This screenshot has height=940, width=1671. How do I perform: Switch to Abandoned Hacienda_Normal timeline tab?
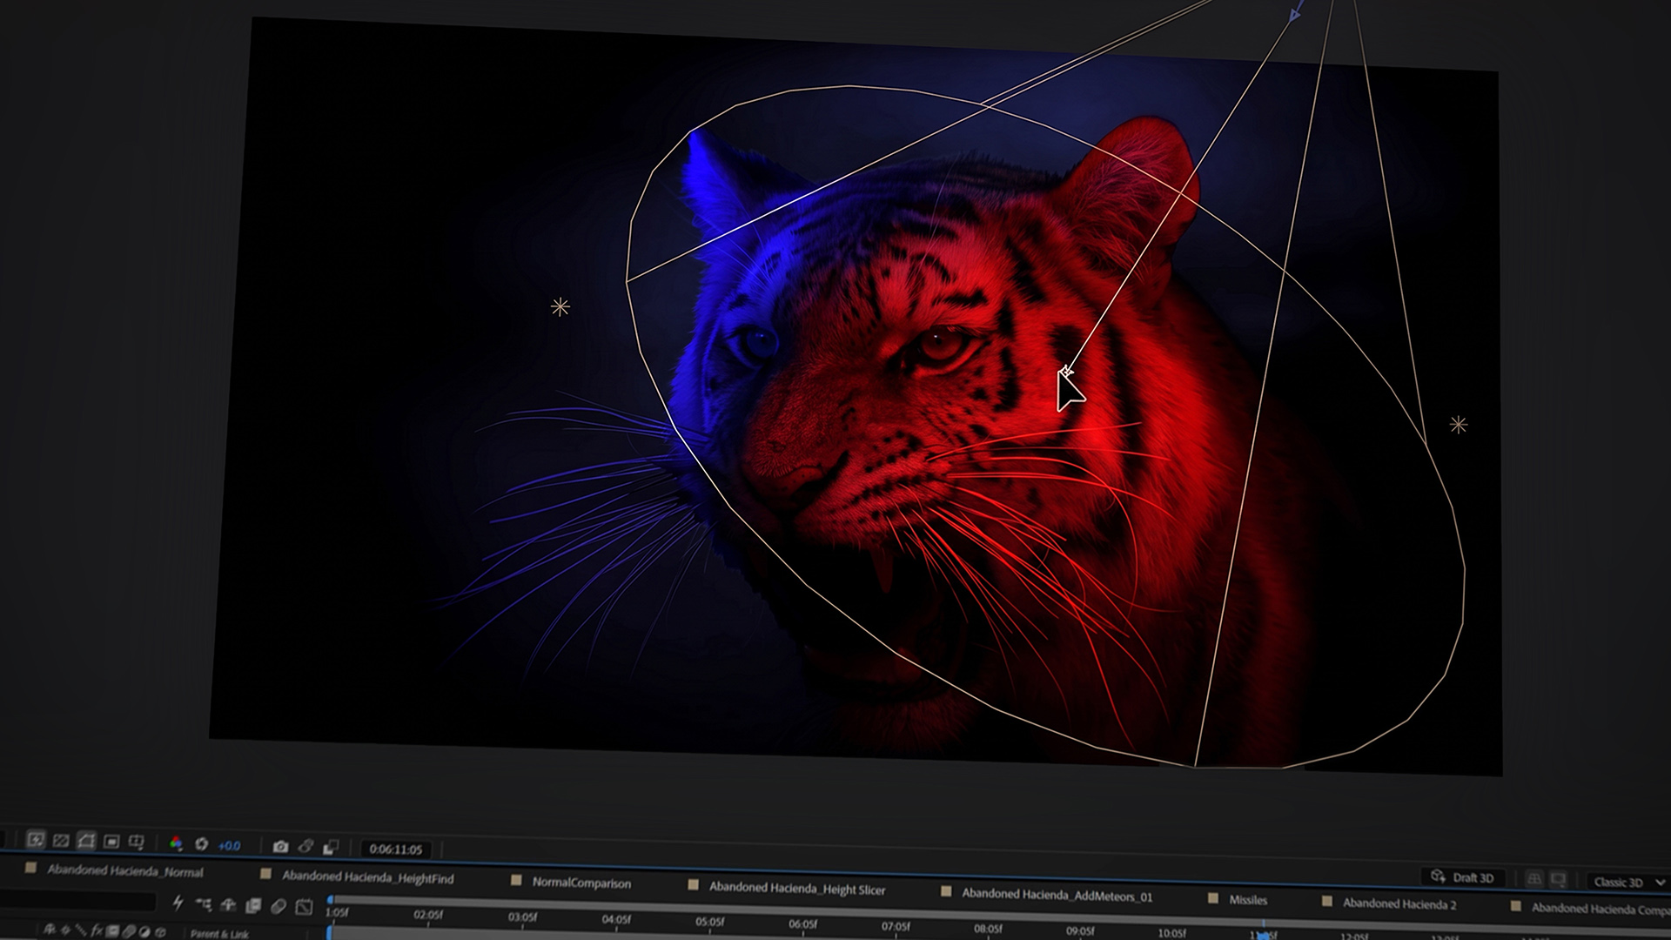point(124,870)
